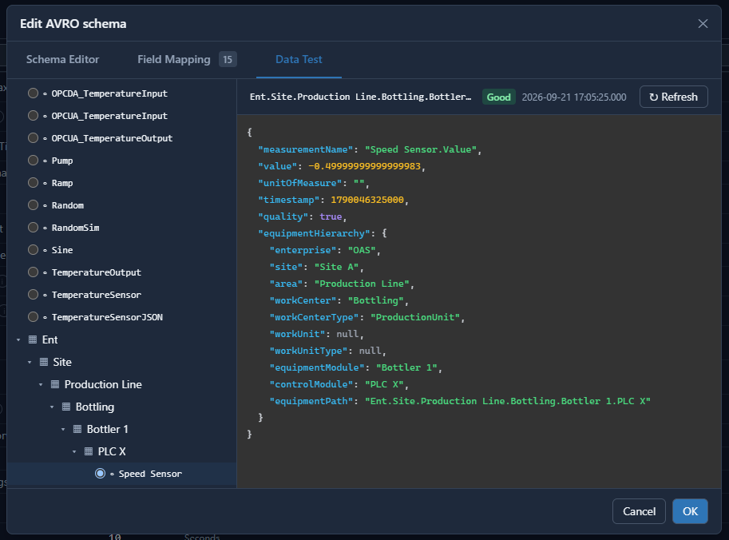
Task: Click the Ent tree label
Action: click(50, 339)
